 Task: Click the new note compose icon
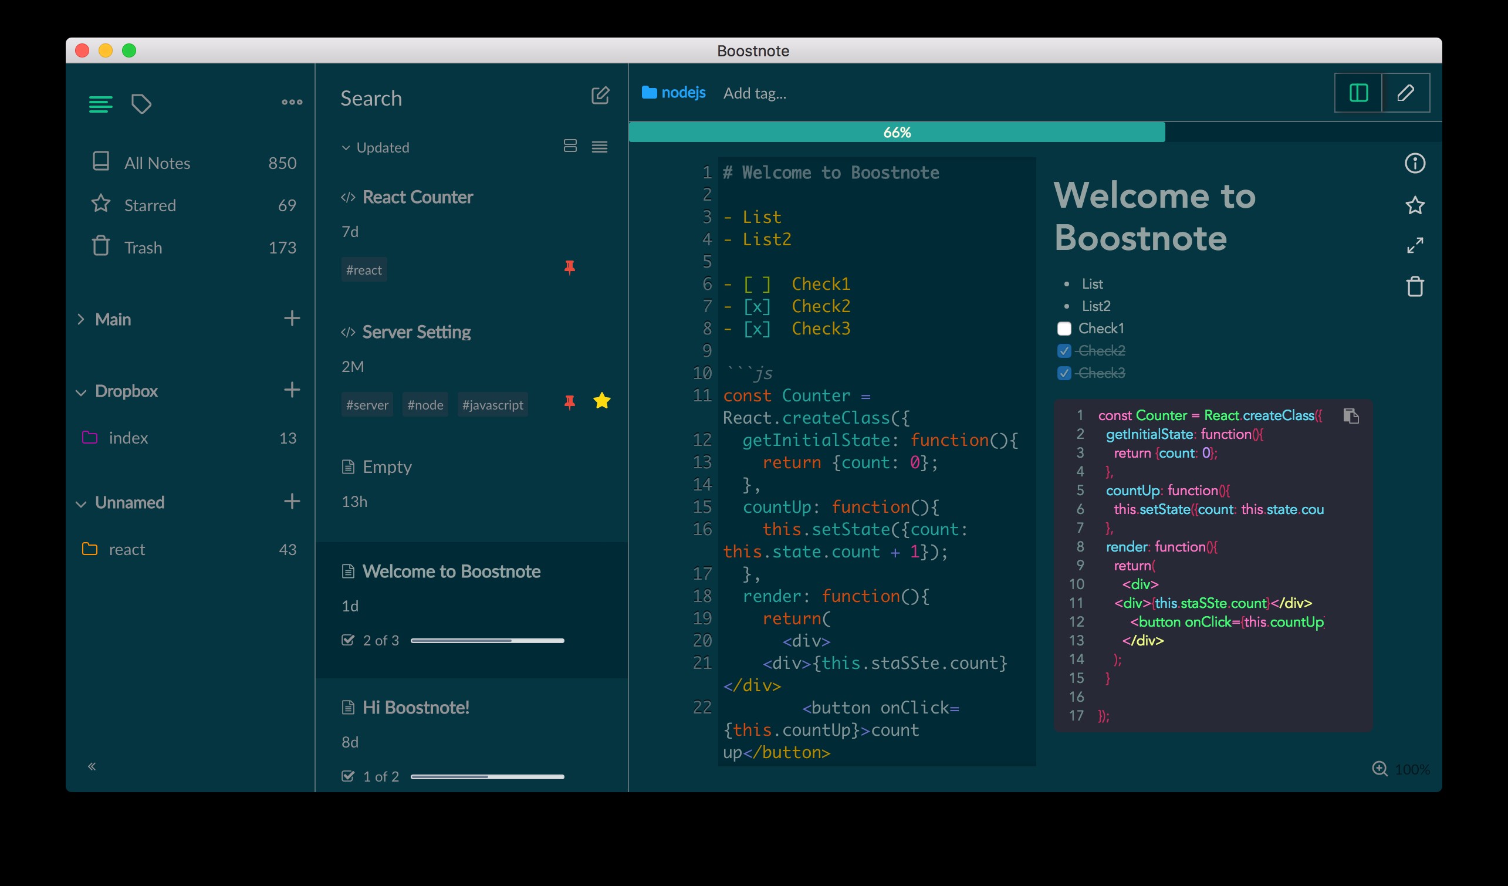tap(600, 96)
